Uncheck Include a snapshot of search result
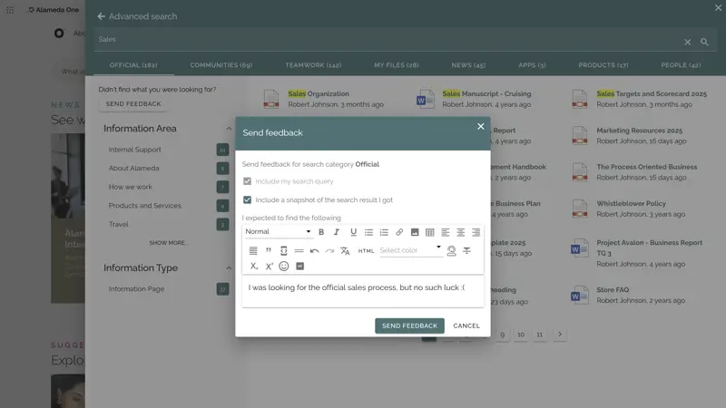This screenshot has width=726, height=408. [247, 199]
